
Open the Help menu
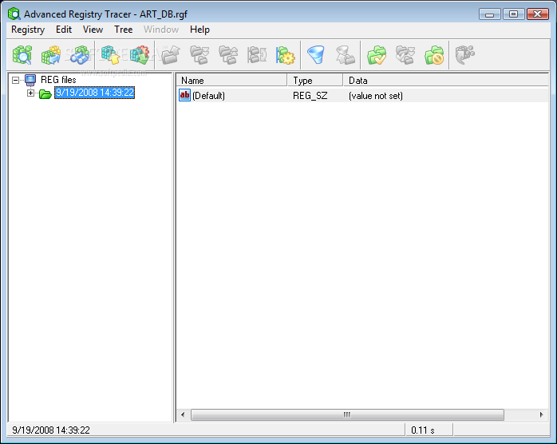click(x=199, y=30)
